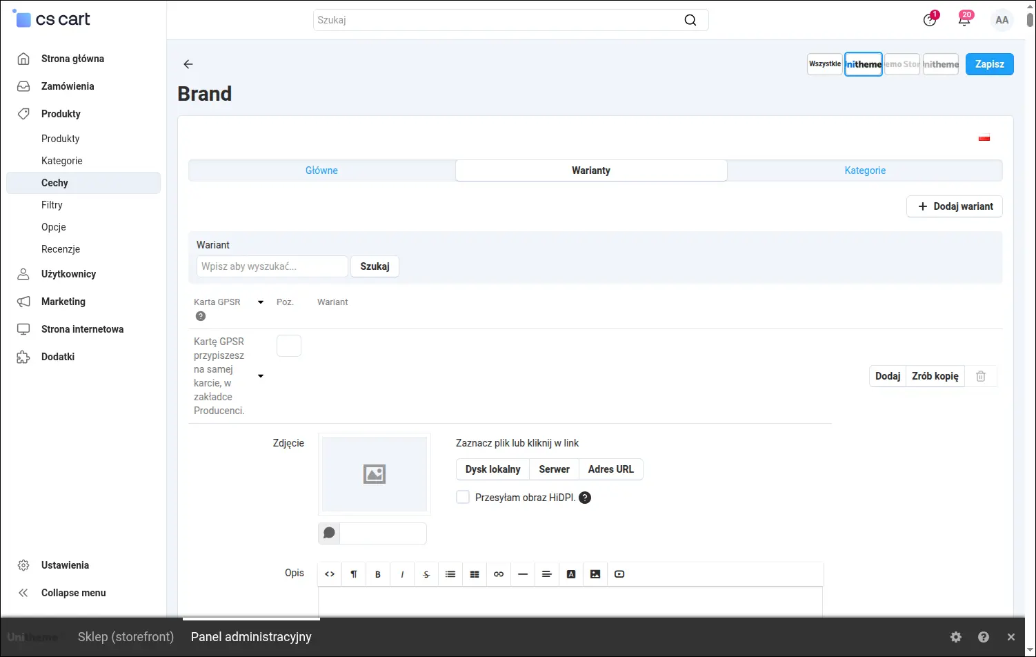The image size is (1036, 657).
Task: Click Dodaj wariant button
Action: pos(955,206)
